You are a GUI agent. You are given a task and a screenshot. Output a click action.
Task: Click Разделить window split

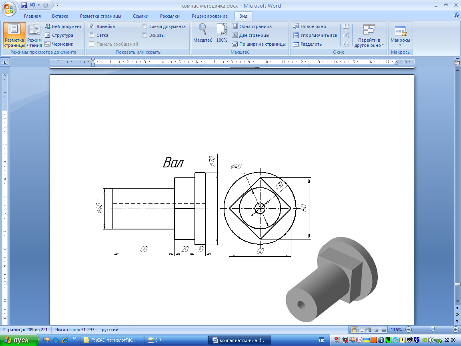click(x=307, y=44)
